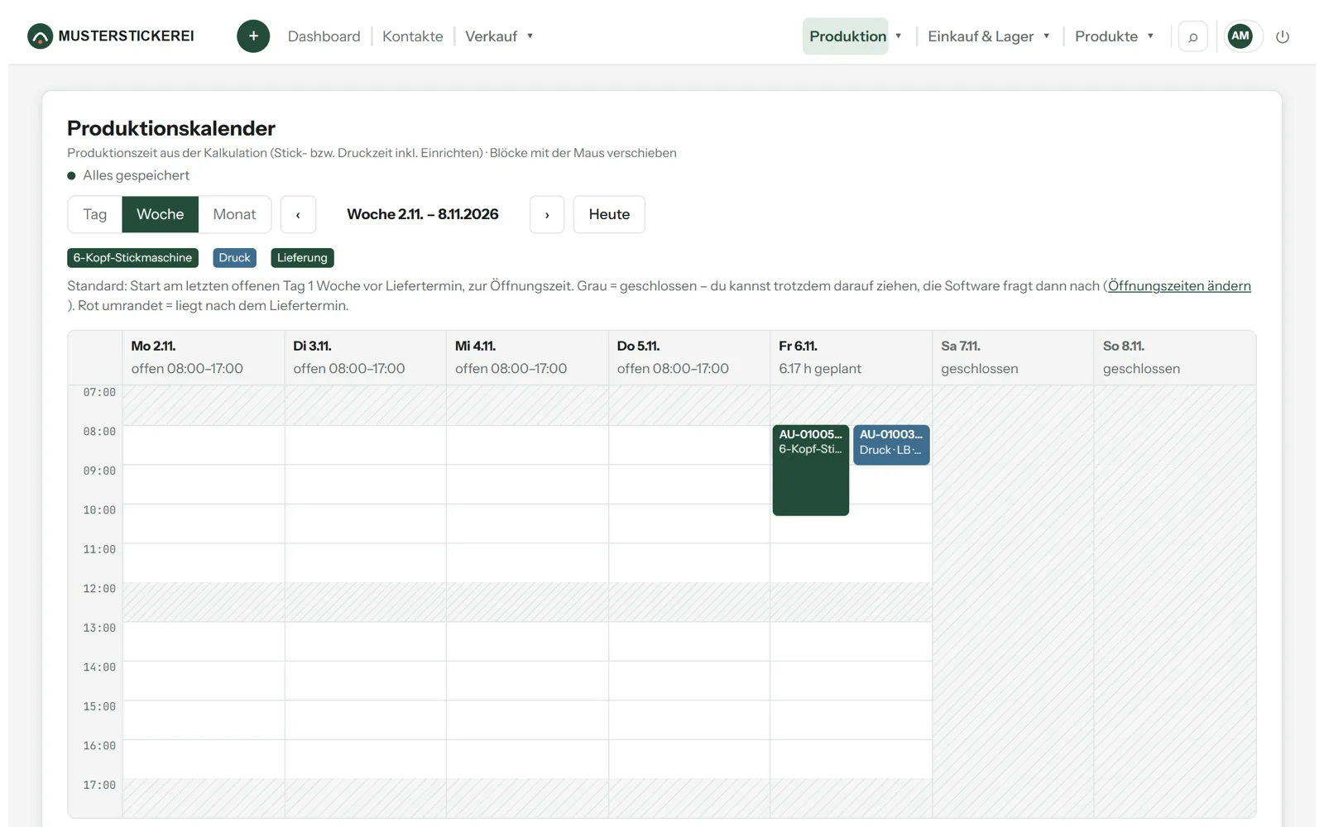Open the Dashboard menu item
The image size is (1324, 827).
[324, 36]
